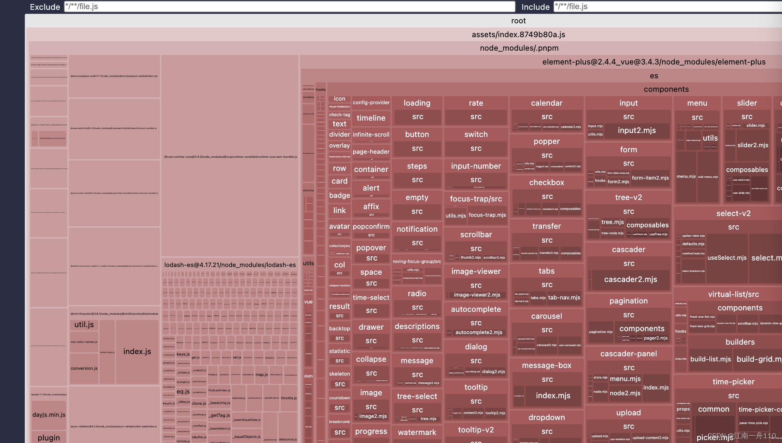Select the 'slider2.mjs' file block

(753, 145)
